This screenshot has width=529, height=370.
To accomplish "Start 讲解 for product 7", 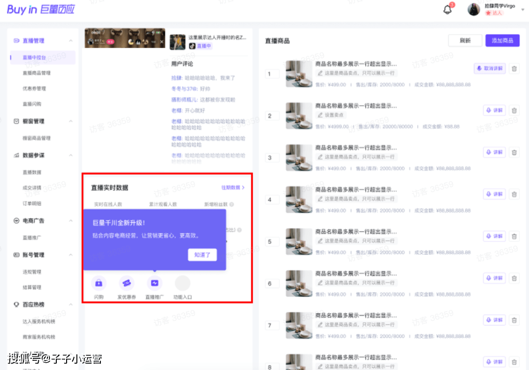I will click(494, 320).
